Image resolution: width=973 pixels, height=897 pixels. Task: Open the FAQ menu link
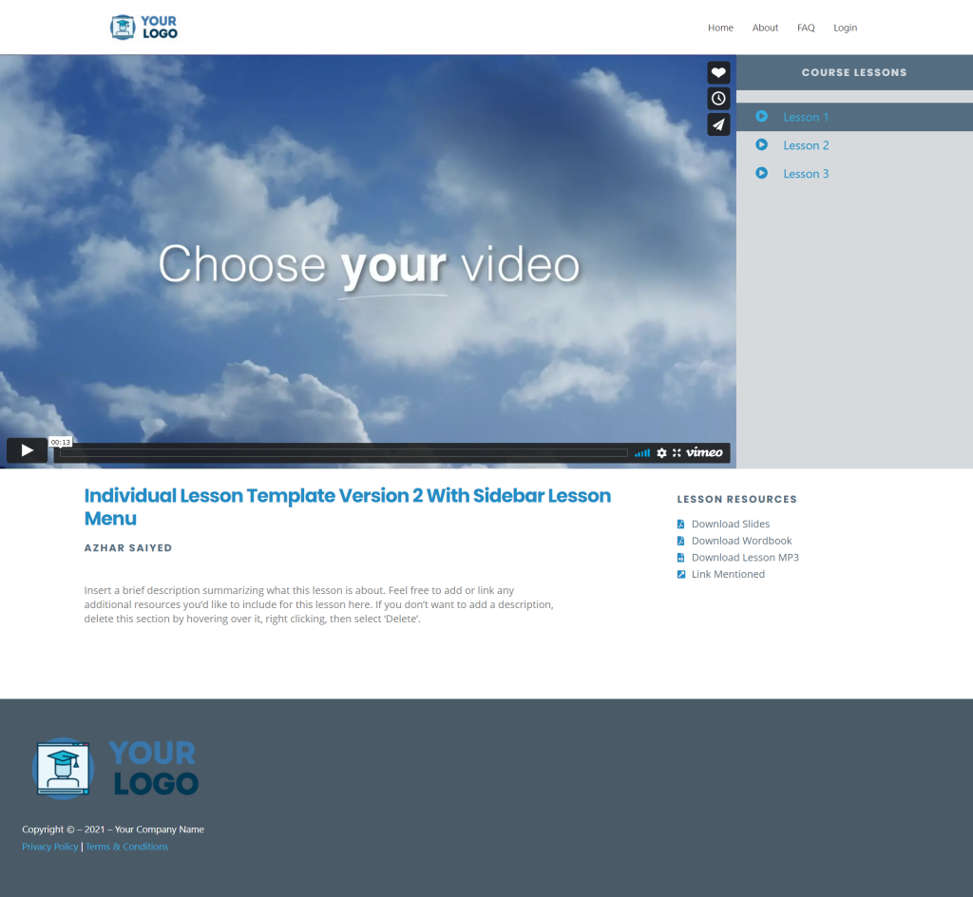[806, 28]
